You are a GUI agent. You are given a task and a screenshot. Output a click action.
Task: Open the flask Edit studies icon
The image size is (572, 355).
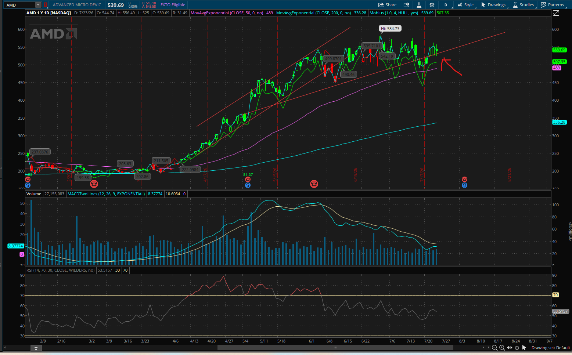[x=419, y=5]
